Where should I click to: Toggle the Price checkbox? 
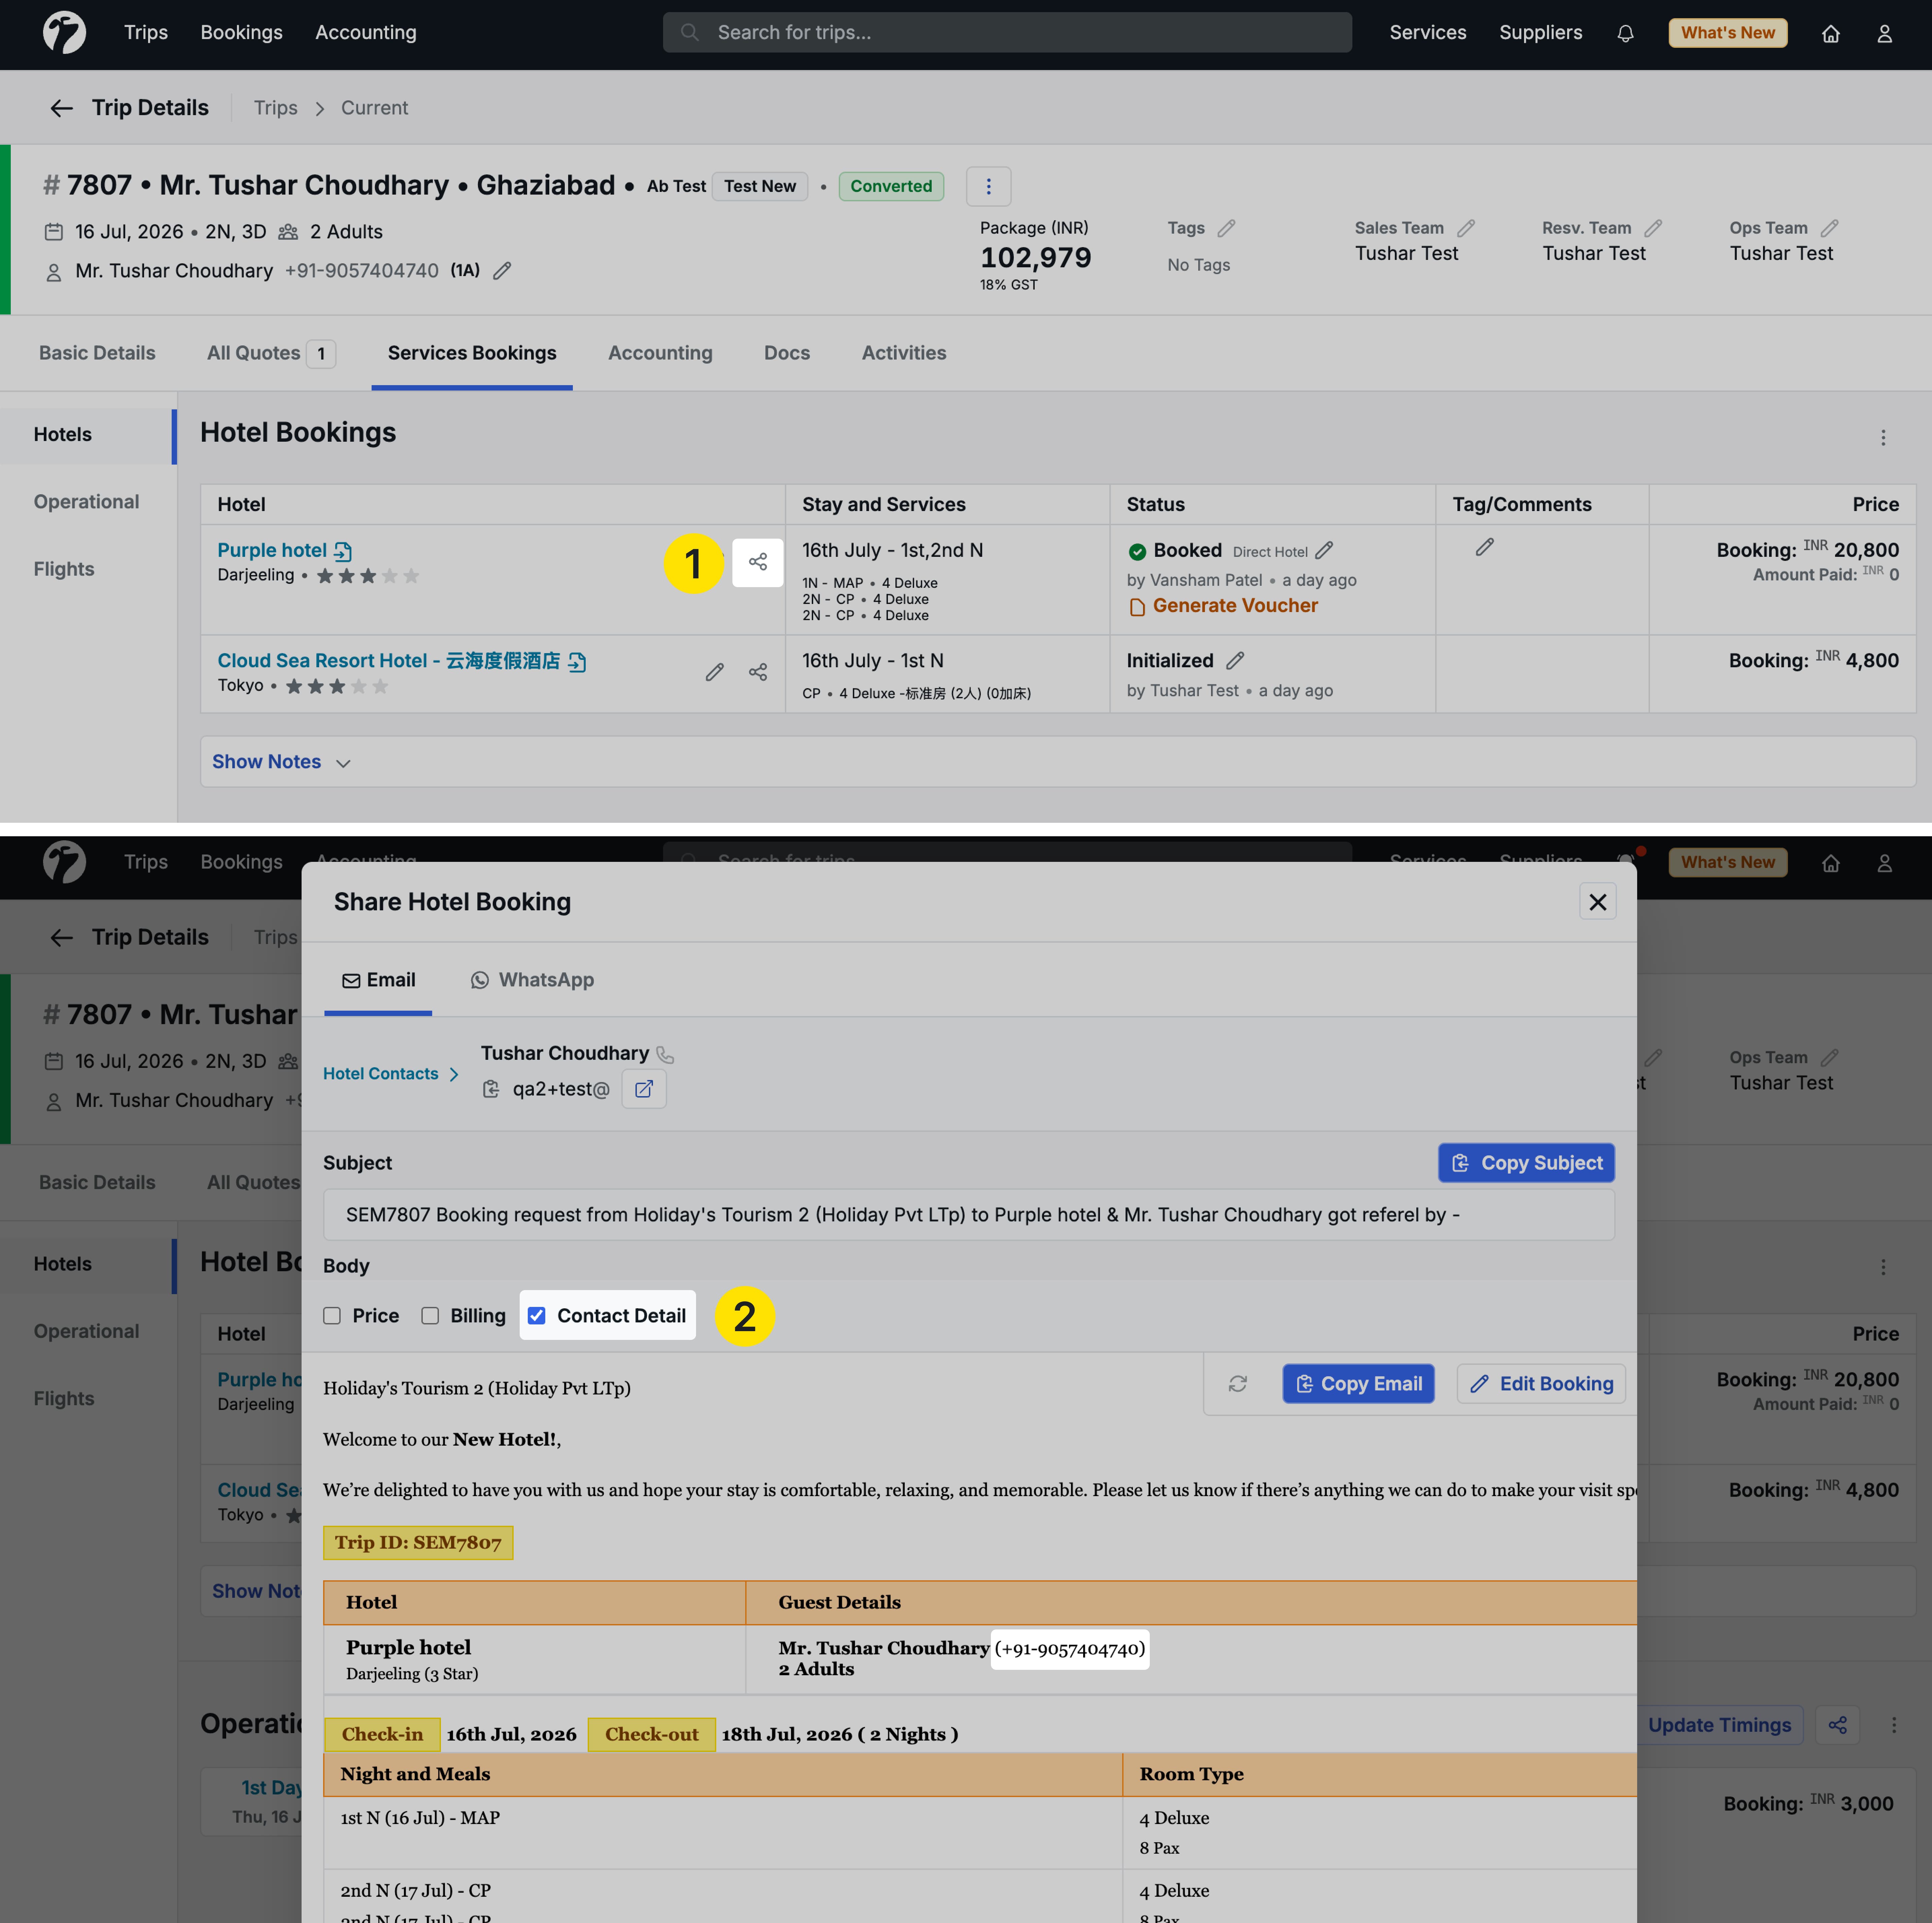(x=332, y=1316)
